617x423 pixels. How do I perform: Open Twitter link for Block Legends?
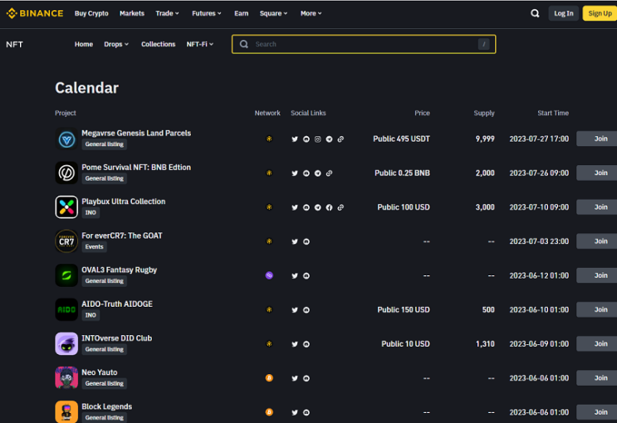tap(295, 413)
